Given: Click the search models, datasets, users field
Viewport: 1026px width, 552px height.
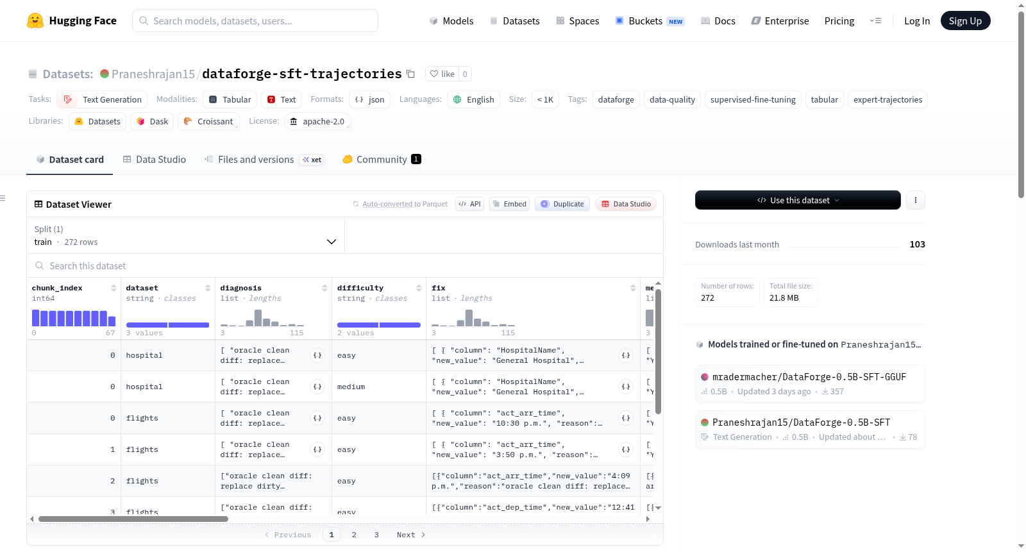Looking at the screenshot, I should pyautogui.click(x=255, y=21).
